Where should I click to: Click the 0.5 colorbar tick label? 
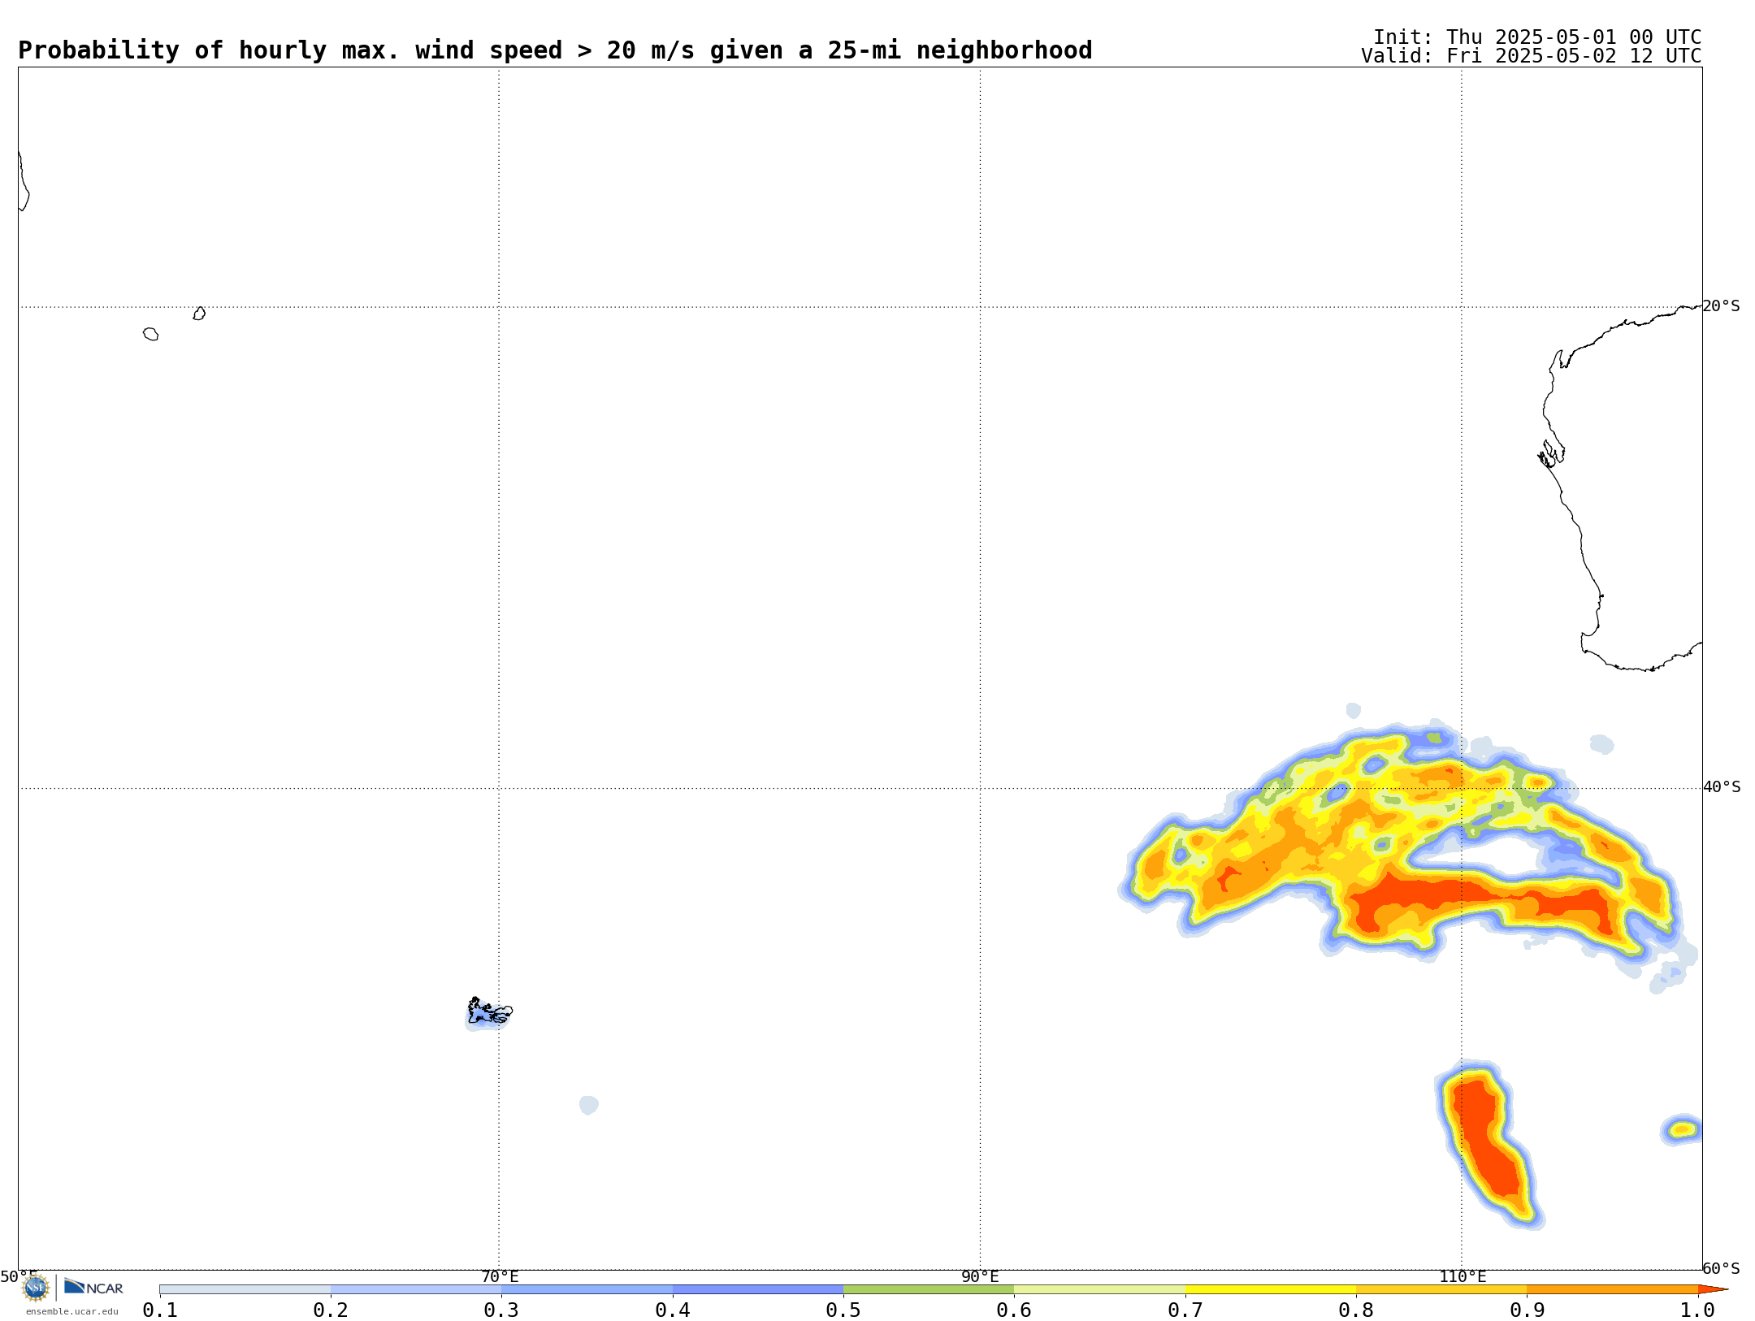pyautogui.click(x=843, y=1310)
